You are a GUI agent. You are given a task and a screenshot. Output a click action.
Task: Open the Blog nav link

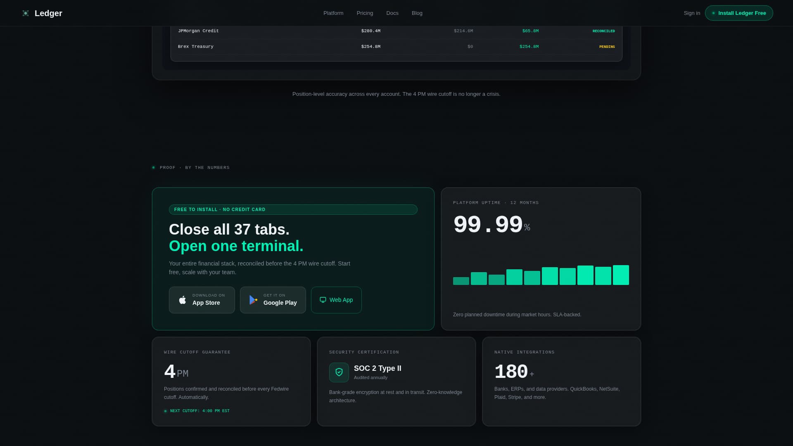pos(417,13)
